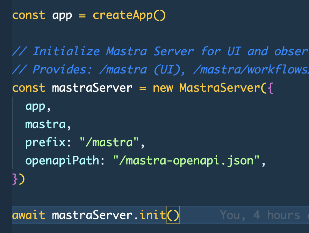Click the opening pink '{' brace after MastraServer(

point(271,88)
